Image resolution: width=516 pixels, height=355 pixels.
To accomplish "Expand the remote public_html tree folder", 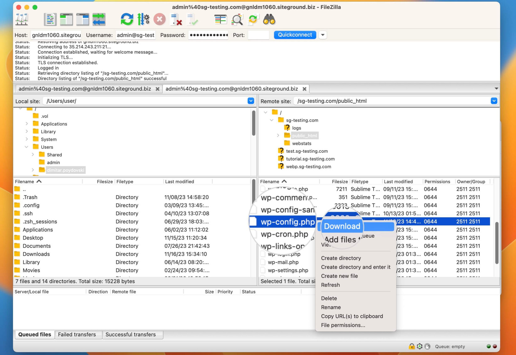I will [278, 135].
